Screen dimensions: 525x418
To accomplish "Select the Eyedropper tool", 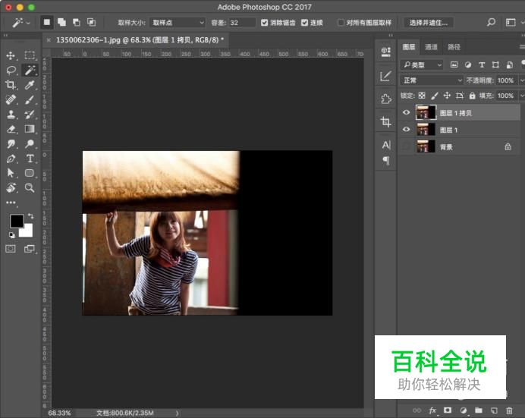I will [30, 85].
